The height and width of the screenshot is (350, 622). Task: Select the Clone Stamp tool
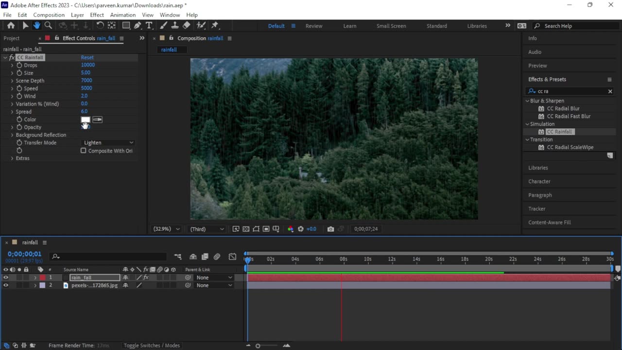point(175,26)
